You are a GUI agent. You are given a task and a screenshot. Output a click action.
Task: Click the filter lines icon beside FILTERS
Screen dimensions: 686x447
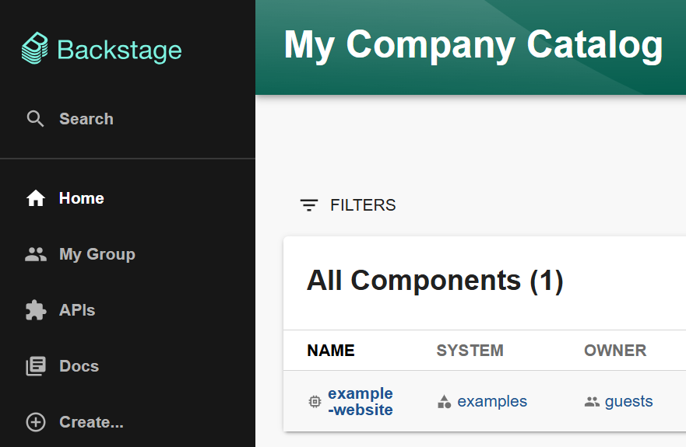pyautogui.click(x=309, y=205)
